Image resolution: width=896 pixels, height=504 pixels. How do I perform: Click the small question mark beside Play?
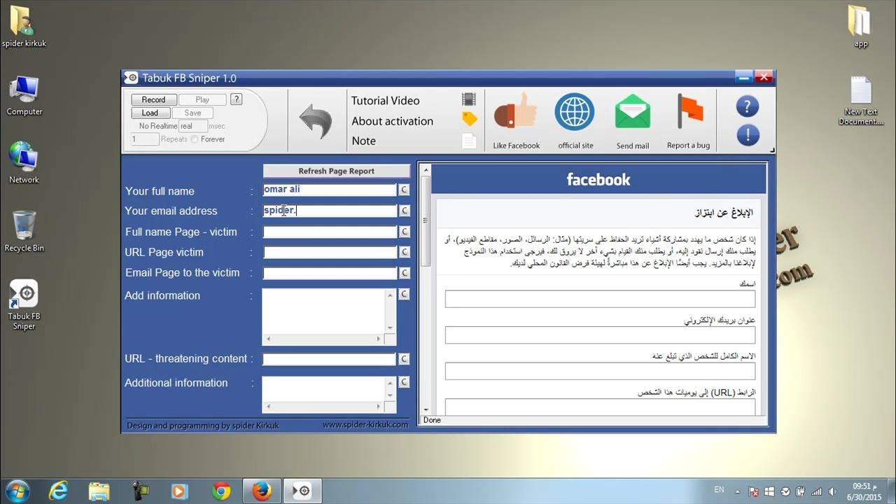tap(237, 99)
